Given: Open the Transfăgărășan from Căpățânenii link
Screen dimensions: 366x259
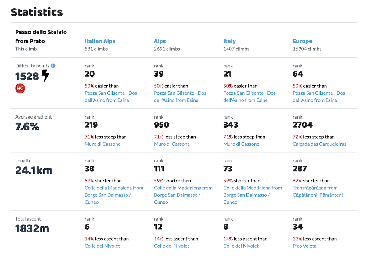Looking at the screenshot, I should point(318,192).
